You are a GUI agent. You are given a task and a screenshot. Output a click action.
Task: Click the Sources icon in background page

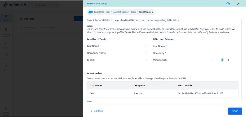[x=21, y=19]
